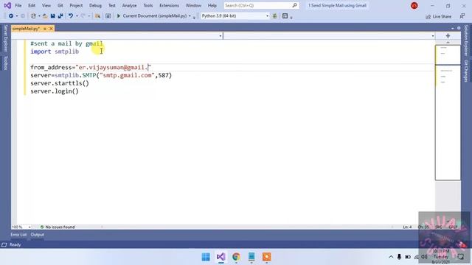Click the Redo arrow icon
This screenshot has height=265, width=472.
(x=83, y=16)
